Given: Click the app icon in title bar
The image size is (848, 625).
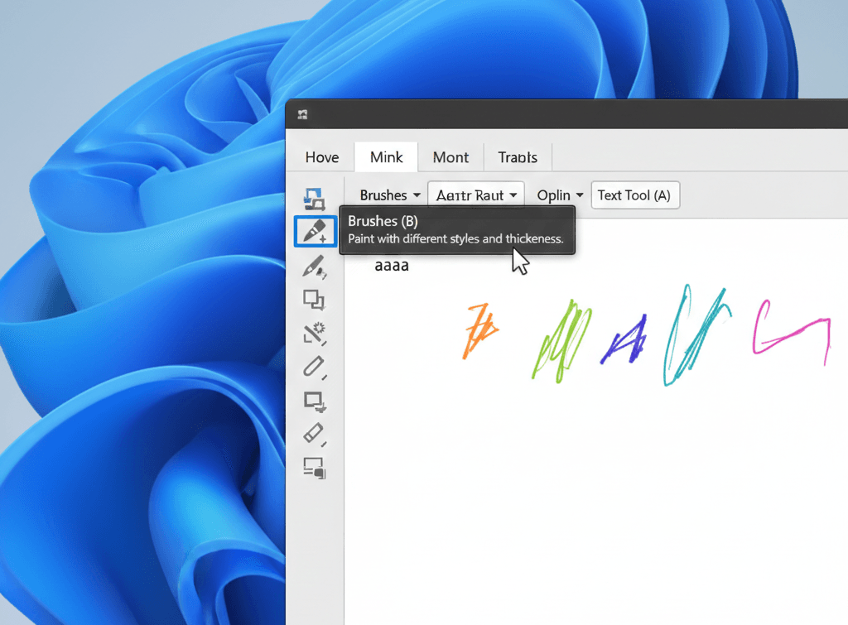Looking at the screenshot, I should pyautogui.click(x=303, y=114).
